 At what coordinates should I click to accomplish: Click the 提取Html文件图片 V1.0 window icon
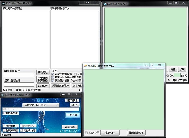tap(85, 66)
